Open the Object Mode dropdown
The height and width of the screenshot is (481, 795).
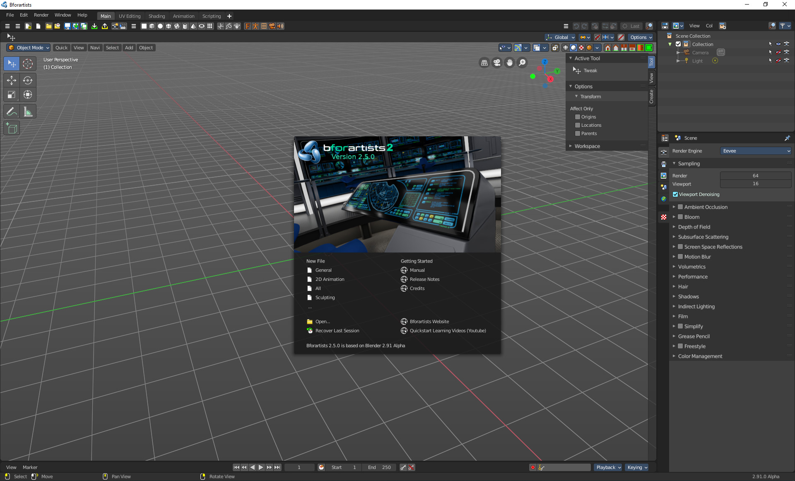29,48
